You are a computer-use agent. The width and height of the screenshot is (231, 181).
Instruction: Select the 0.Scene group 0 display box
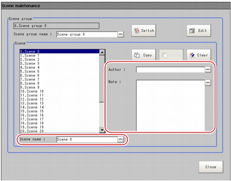coord(56,26)
